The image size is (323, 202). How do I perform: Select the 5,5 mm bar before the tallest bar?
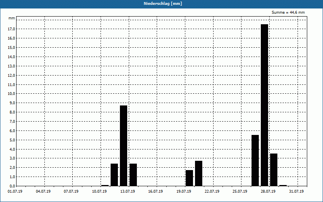tap(255, 160)
